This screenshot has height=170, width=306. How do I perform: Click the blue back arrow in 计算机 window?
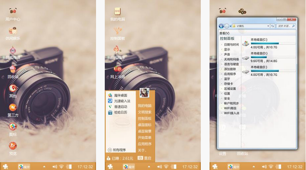point(221,26)
